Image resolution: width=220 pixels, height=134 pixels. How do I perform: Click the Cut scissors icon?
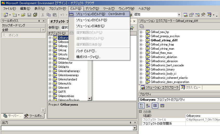[x=43, y=15]
